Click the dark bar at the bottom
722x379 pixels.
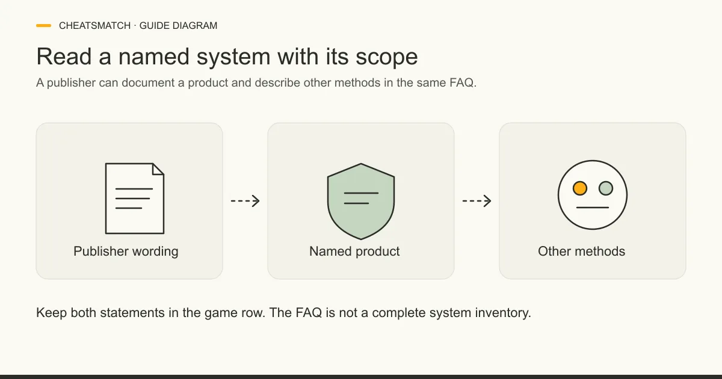pyautogui.click(x=361, y=377)
